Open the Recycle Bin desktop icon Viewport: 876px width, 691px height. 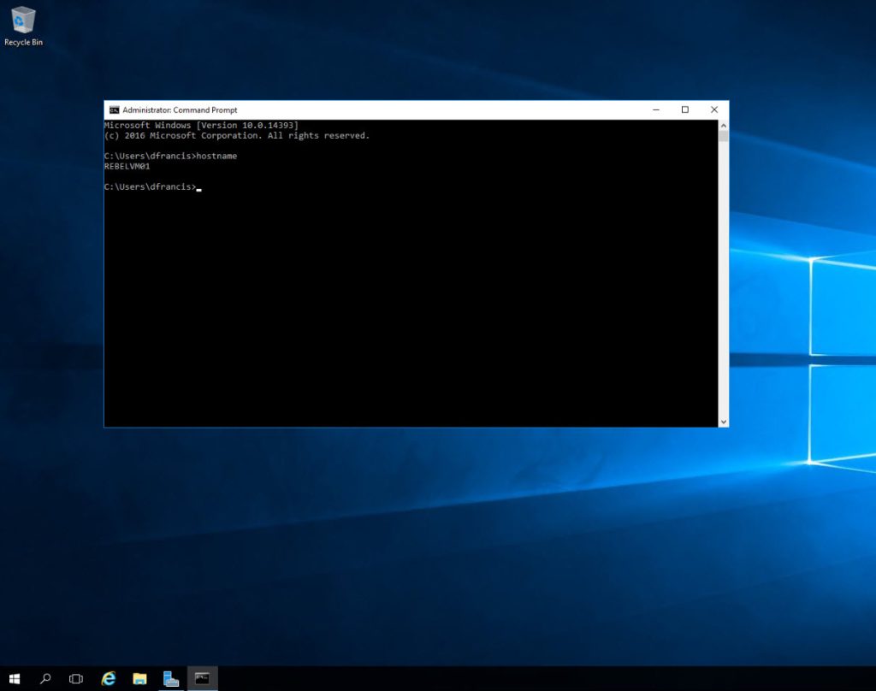tap(23, 21)
